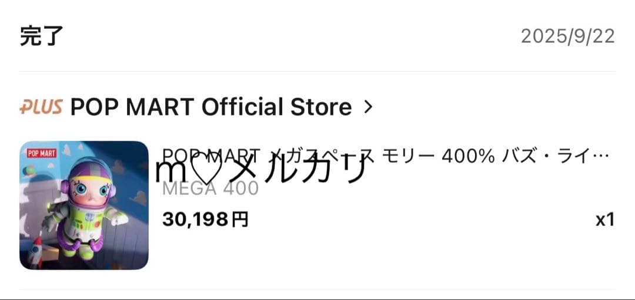Screen dimensions: 635x300
Task: Click the red POP MART logo on thumbnail
Action: [42, 153]
